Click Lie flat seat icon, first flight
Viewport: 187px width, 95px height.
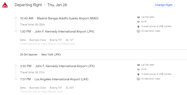138,17
